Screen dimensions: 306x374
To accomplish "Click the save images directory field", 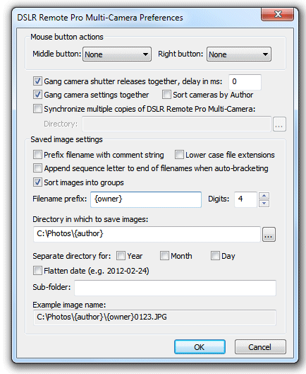I will point(147,234).
